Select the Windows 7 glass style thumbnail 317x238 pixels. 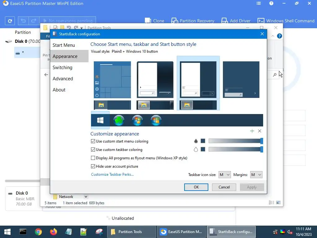pyautogui.click(x=155, y=80)
